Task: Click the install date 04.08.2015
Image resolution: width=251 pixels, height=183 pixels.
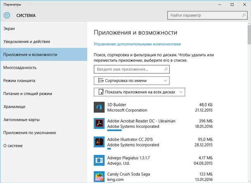Action: point(203,163)
